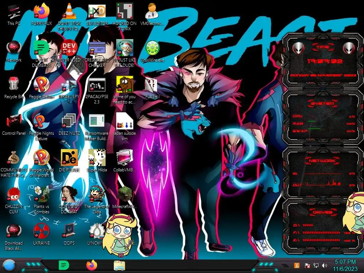The width and height of the screenshot is (364, 273).
Task: Click the DRIVES widget header label
Action: [x=323, y=212]
